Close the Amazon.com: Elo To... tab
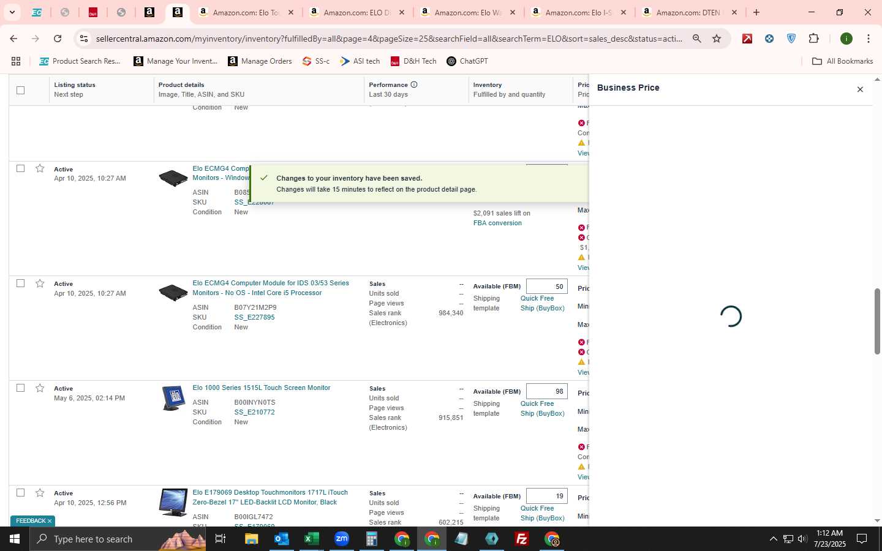The width and height of the screenshot is (882, 551). [x=291, y=12]
